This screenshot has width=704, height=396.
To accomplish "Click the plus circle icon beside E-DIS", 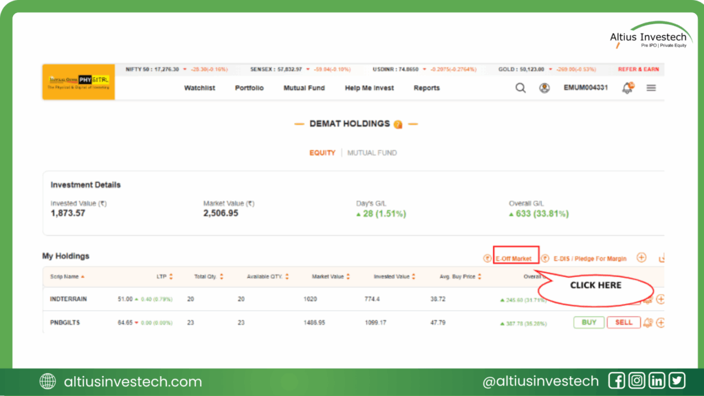I will 641,258.
